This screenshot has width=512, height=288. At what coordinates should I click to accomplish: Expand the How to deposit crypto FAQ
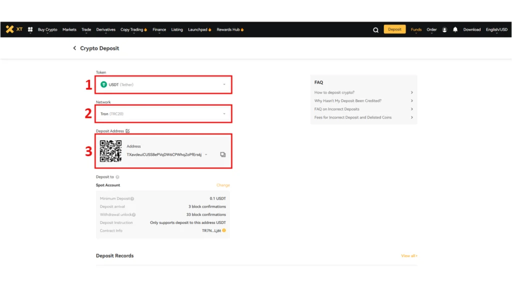click(x=364, y=92)
